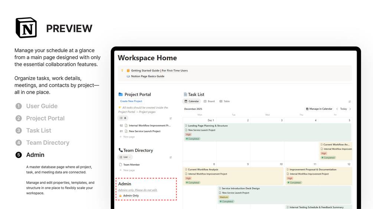Image resolution: width=373 pixels, height=209 pixels.
Task: Click the blue folder icon beside Project Portal heading
Action: (x=121, y=94)
